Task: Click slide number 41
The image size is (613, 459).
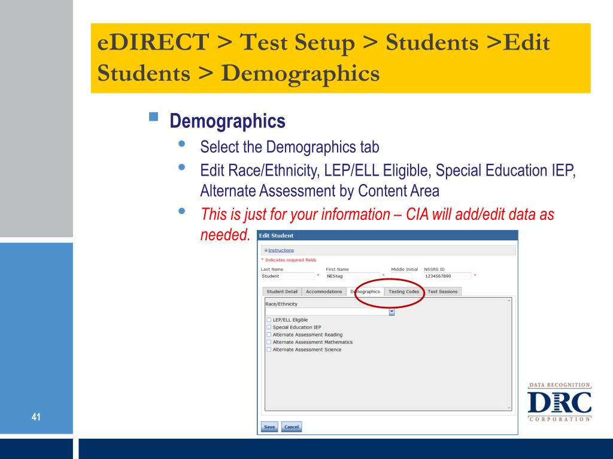Action: coord(36,417)
